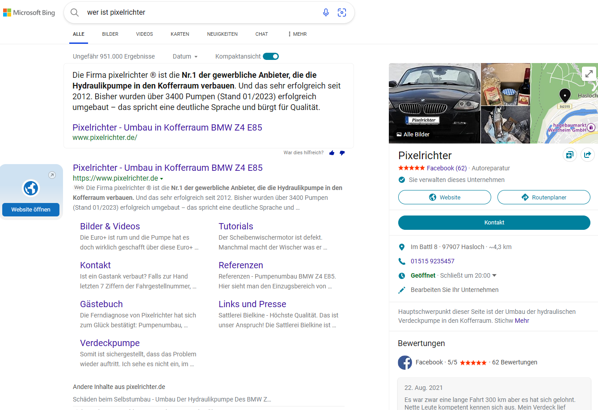Screen dimensions: 598x410
Task: Start voice search with the microphone icon
Action: [326, 13]
